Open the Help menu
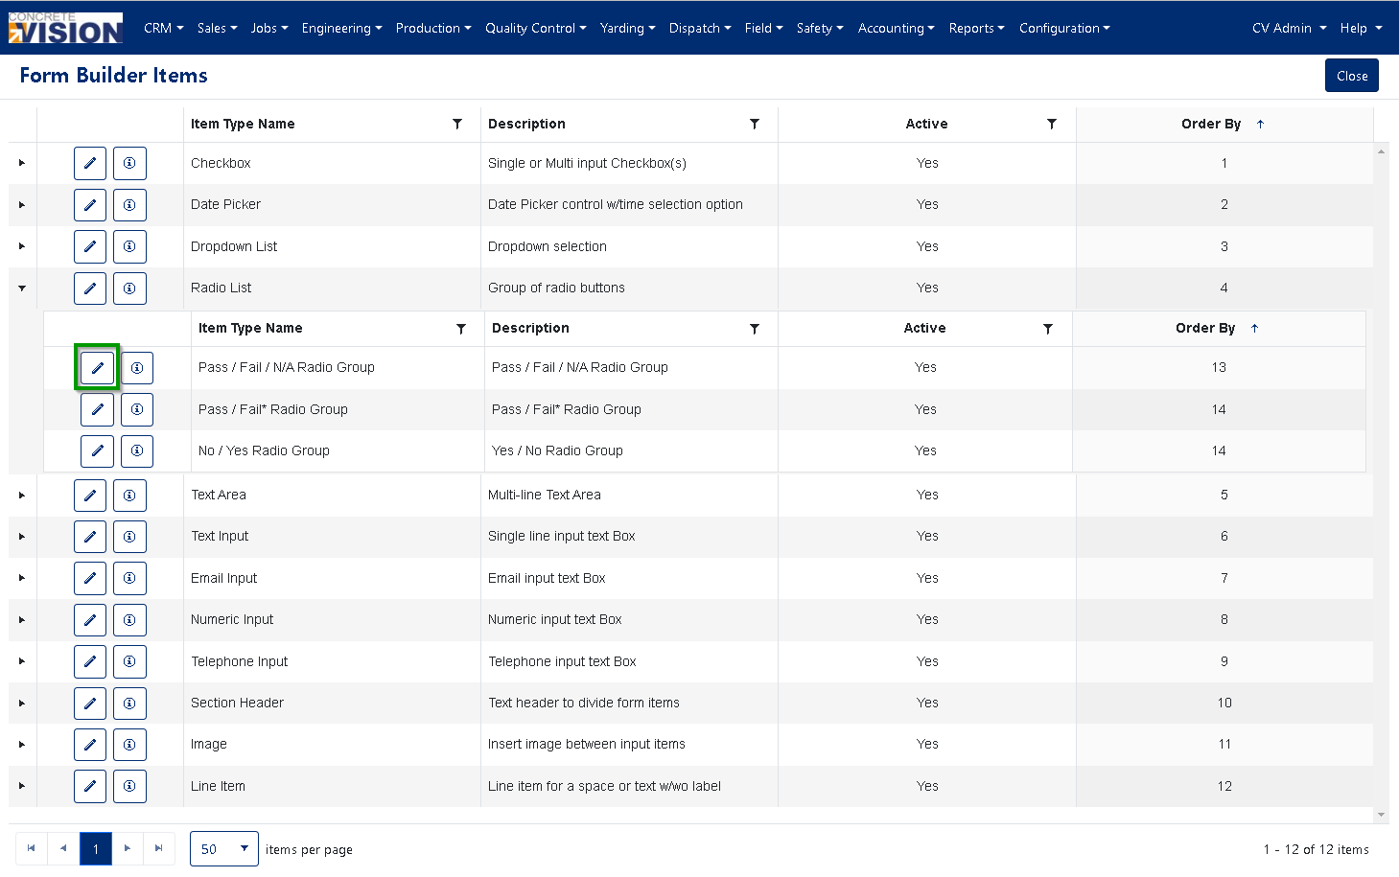The width and height of the screenshot is (1399, 877). (1361, 28)
